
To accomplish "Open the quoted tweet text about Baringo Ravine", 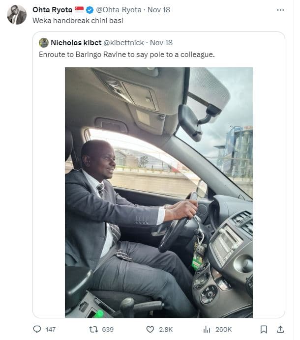I will pyautogui.click(x=126, y=54).
